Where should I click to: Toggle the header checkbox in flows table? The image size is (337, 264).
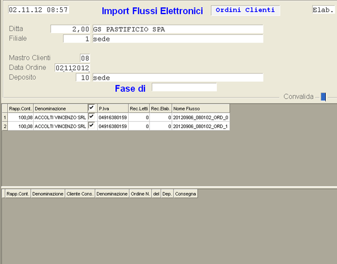click(92, 108)
